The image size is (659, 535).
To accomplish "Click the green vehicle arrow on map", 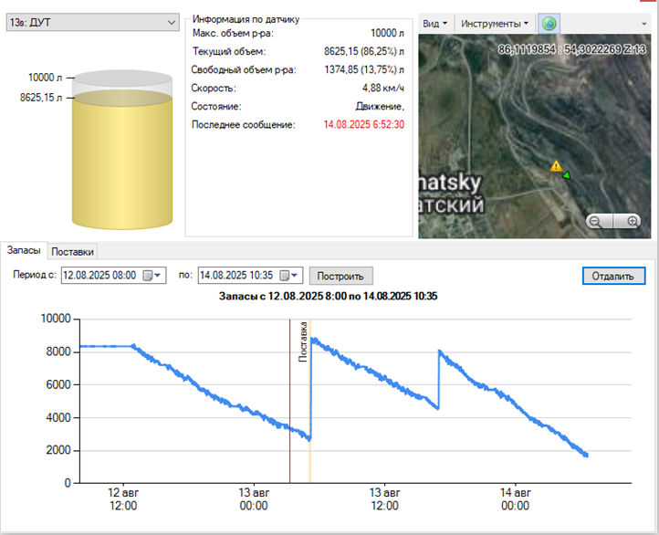I will click(x=566, y=174).
